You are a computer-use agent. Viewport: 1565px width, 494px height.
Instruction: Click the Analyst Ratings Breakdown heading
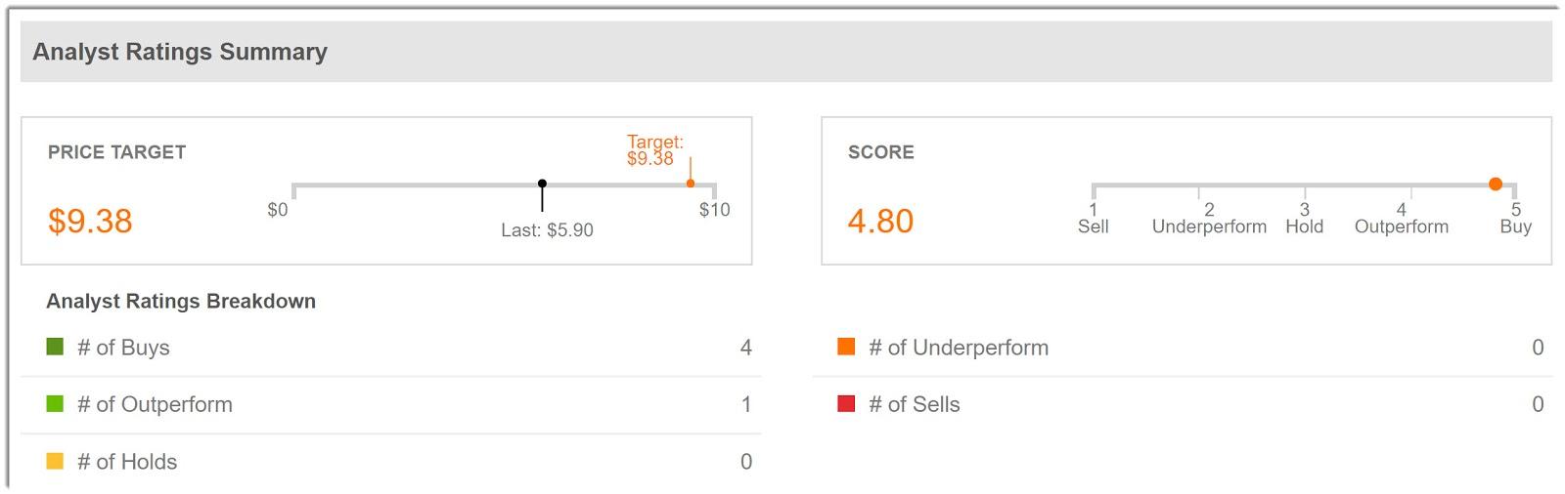(181, 301)
